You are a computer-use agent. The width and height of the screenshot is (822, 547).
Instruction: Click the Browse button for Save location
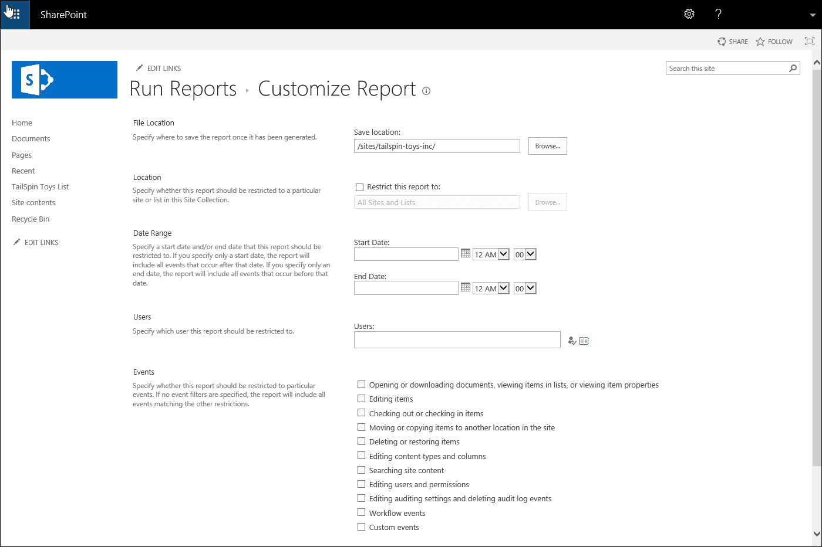point(547,145)
